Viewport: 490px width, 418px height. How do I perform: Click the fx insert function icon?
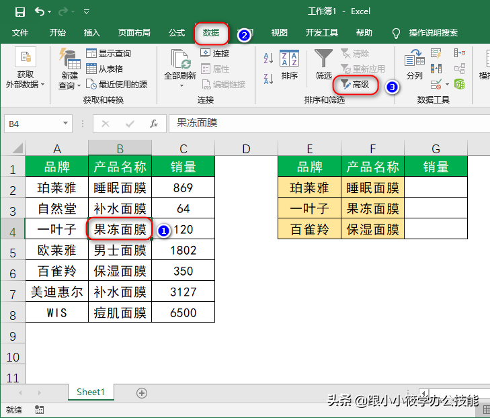[x=153, y=124]
